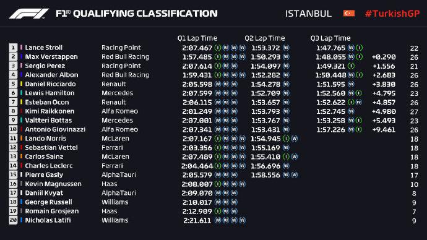The height and width of the screenshot is (240, 427).
Task: Click the F1 logo
Action: 28,14
